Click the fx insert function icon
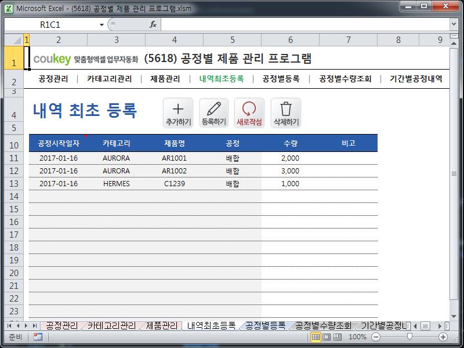This screenshot has height=348, width=464. (153, 24)
